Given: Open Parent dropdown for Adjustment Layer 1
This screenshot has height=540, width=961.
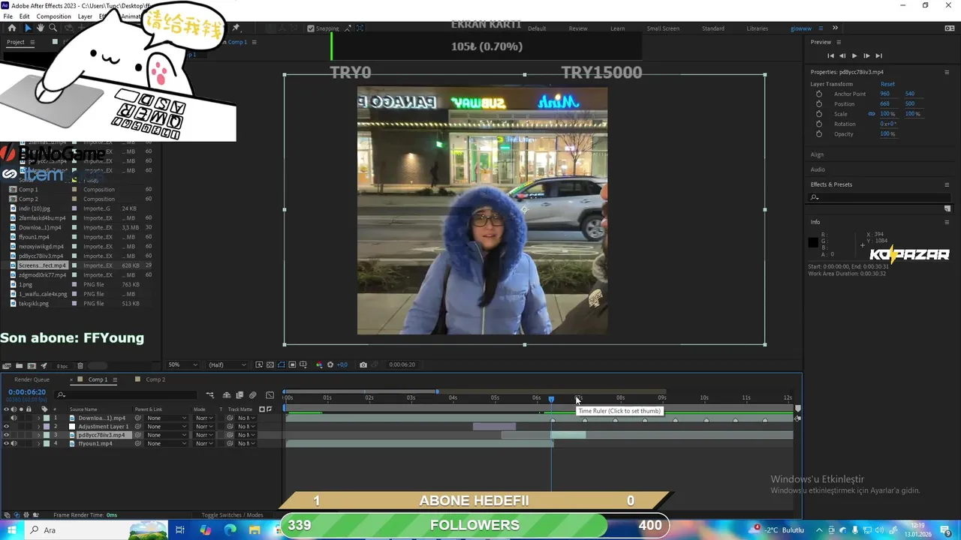Looking at the screenshot, I should tap(167, 427).
